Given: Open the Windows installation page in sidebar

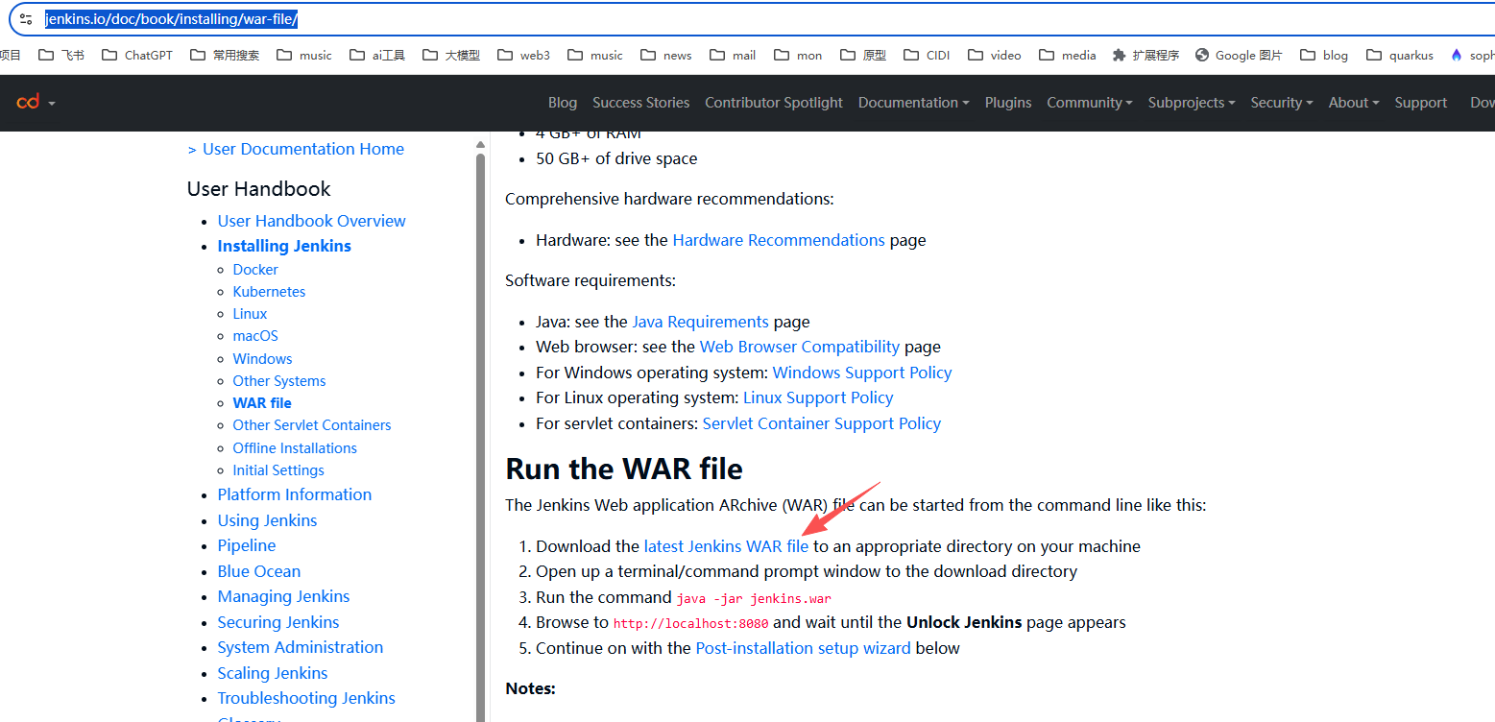Looking at the screenshot, I should click(x=262, y=359).
